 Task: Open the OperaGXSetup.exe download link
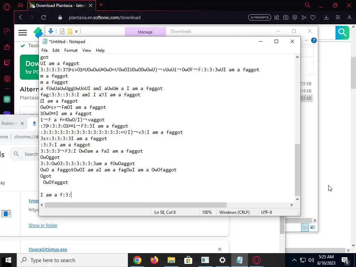tap(48, 249)
